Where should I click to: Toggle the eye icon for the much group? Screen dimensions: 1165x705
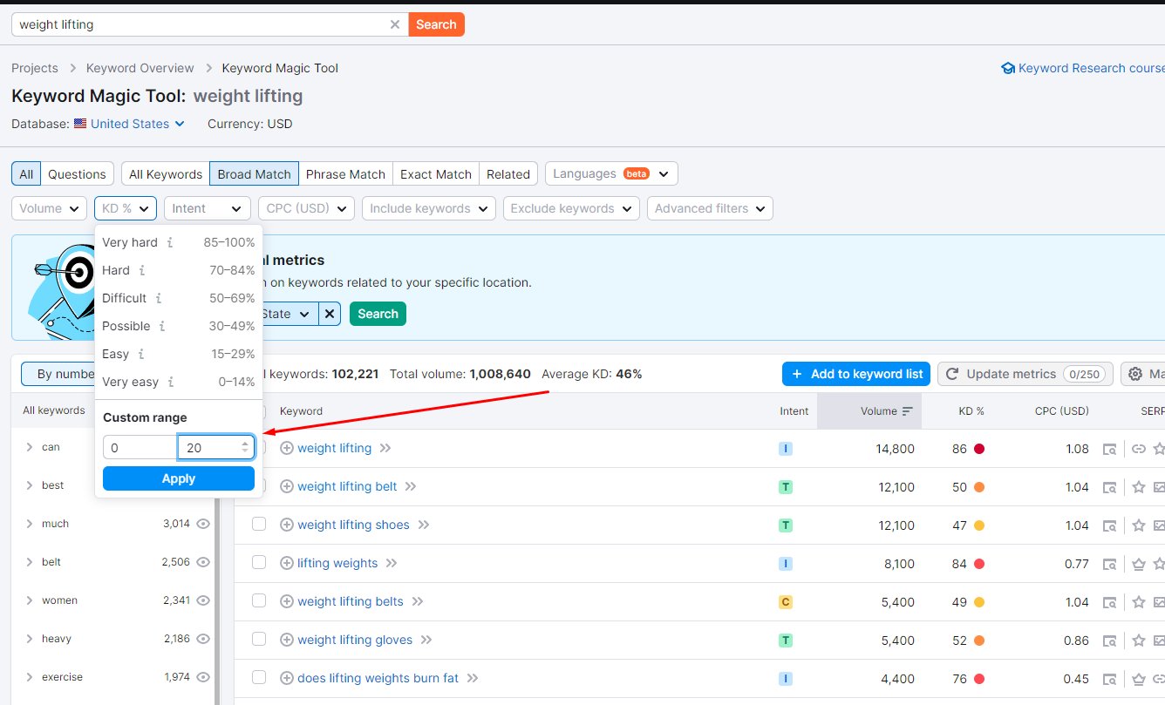[203, 524]
